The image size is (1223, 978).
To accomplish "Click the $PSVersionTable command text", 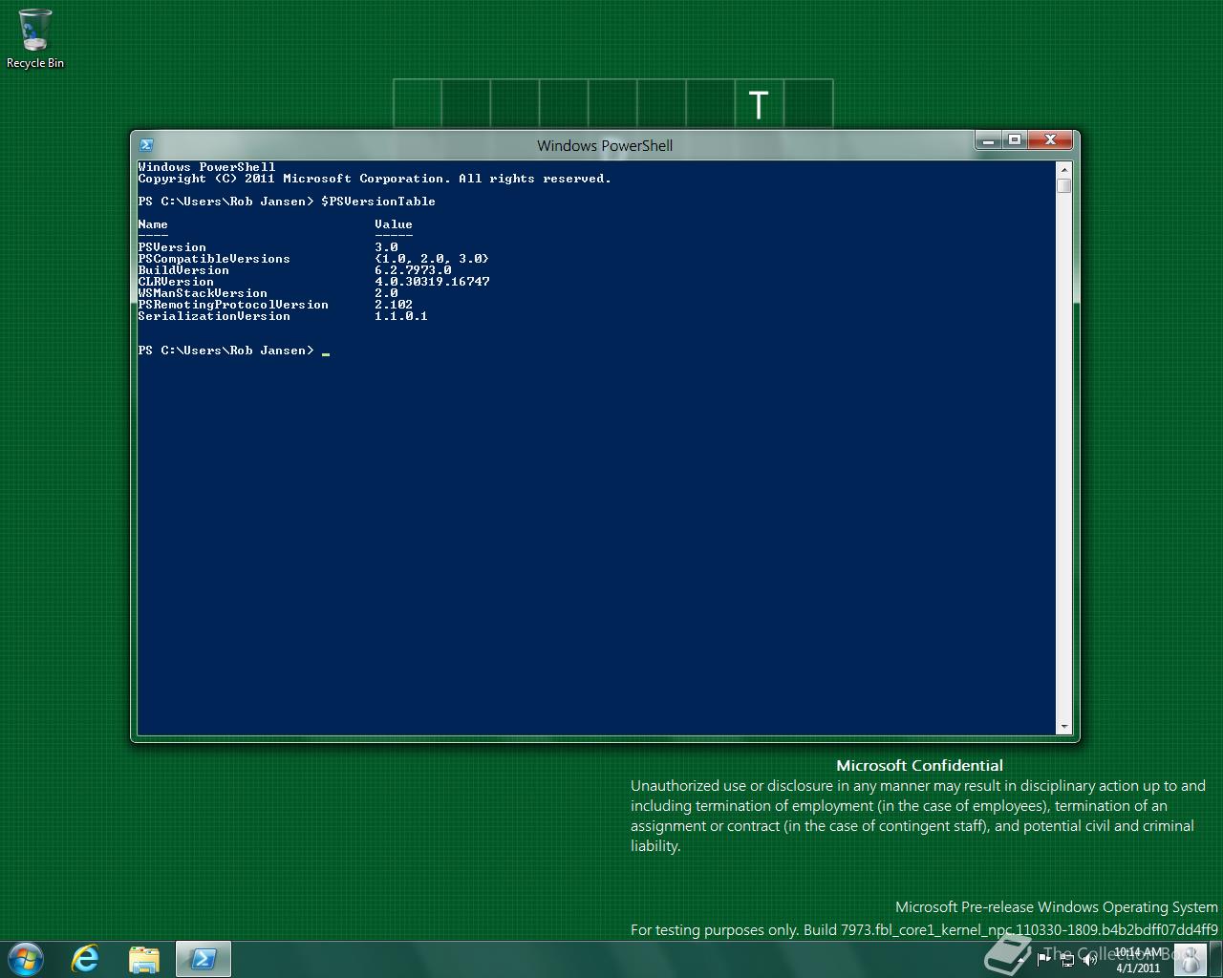I will pyautogui.click(x=378, y=202).
